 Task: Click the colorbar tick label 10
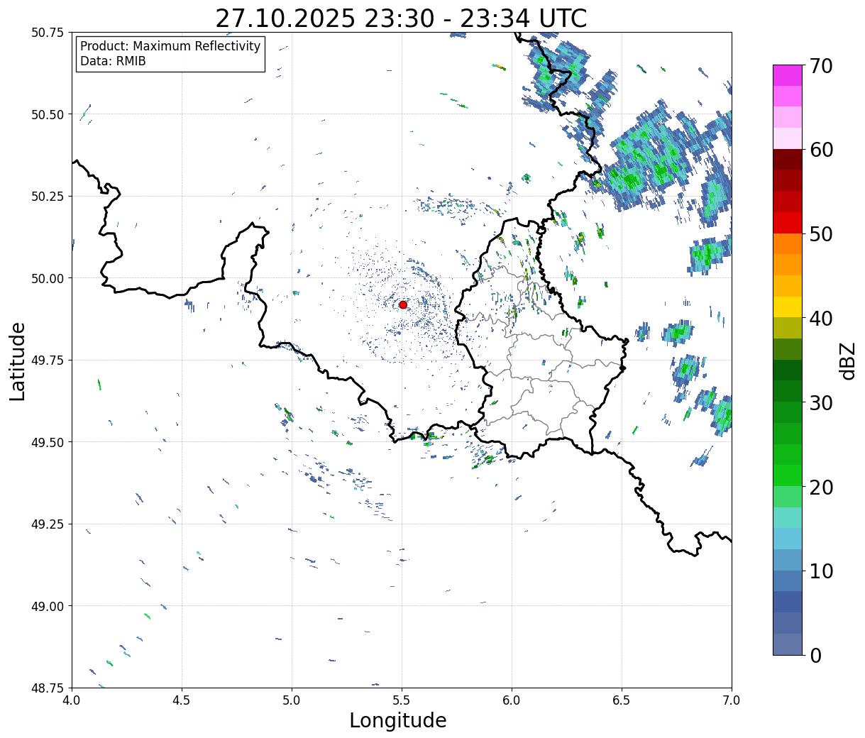point(821,571)
